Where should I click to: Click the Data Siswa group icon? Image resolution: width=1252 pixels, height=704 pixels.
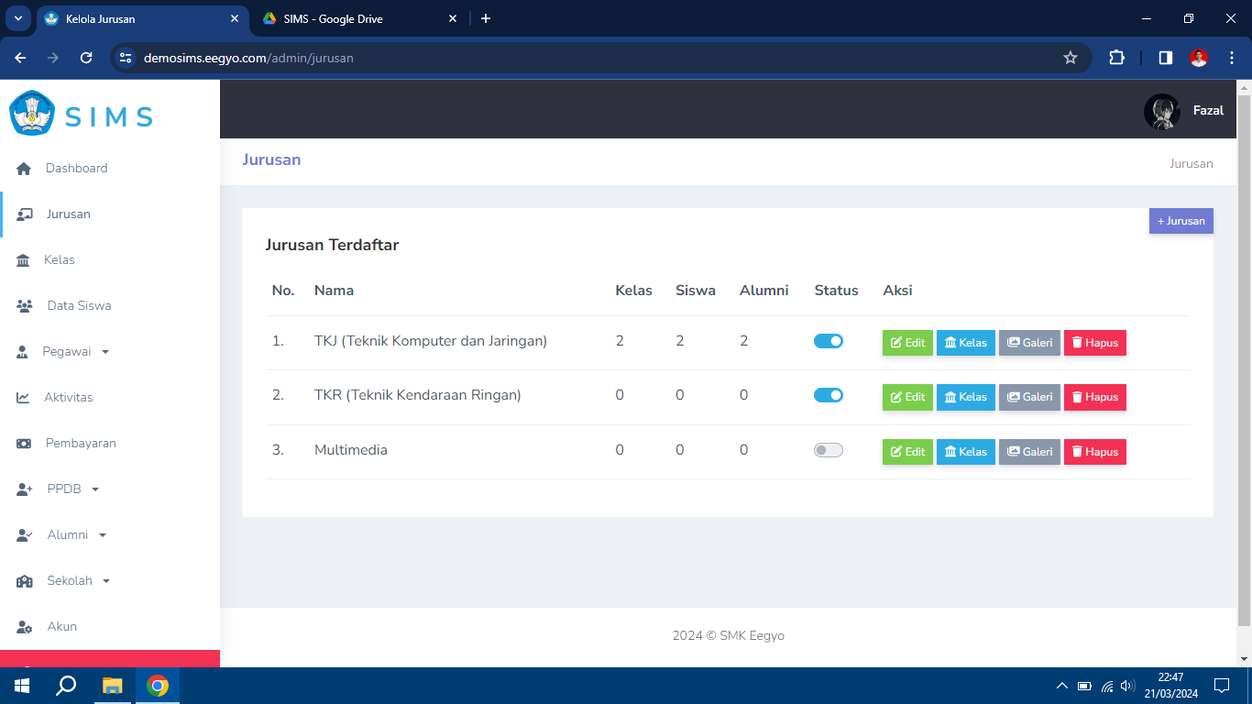tap(25, 306)
